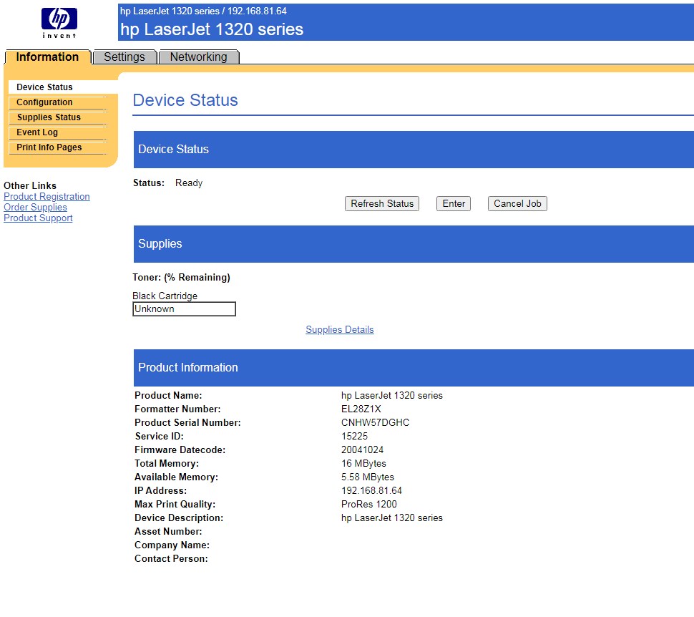Click total memory value '16 MBytes'

pos(364,464)
